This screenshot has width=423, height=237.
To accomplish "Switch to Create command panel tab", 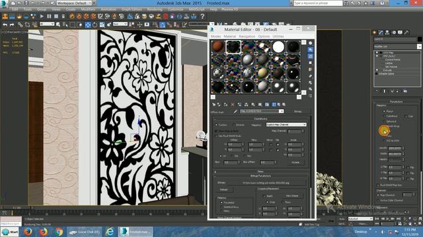I will point(375,32).
